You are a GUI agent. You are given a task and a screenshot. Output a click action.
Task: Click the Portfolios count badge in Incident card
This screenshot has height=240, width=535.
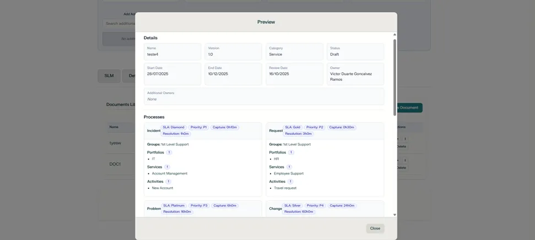coord(169,152)
